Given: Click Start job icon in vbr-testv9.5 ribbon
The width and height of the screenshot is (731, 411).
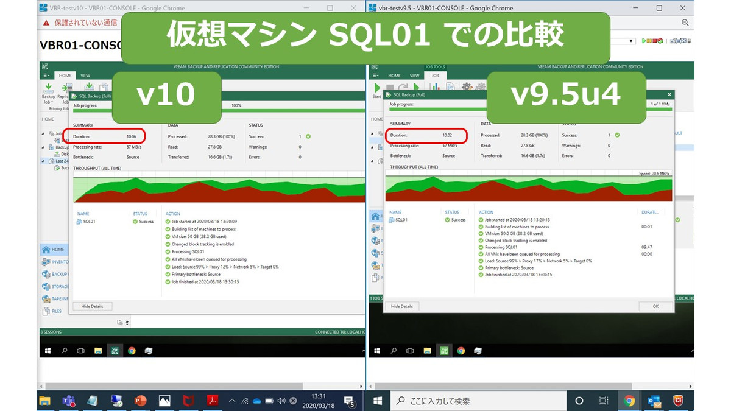Looking at the screenshot, I should pos(376,91).
